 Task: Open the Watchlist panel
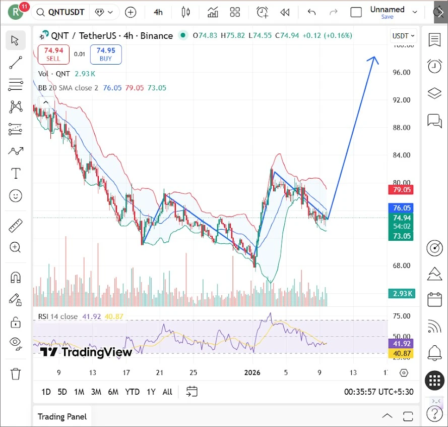tap(434, 40)
